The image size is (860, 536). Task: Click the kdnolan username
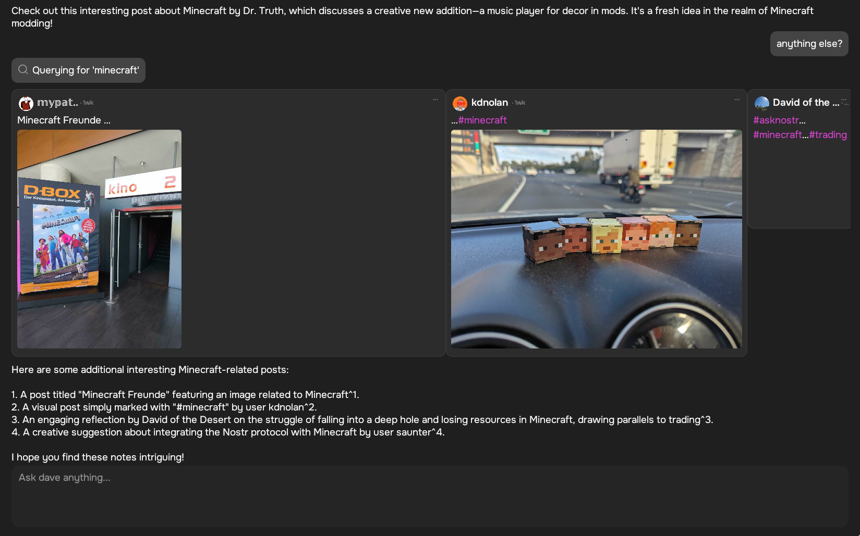tap(489, 103)
